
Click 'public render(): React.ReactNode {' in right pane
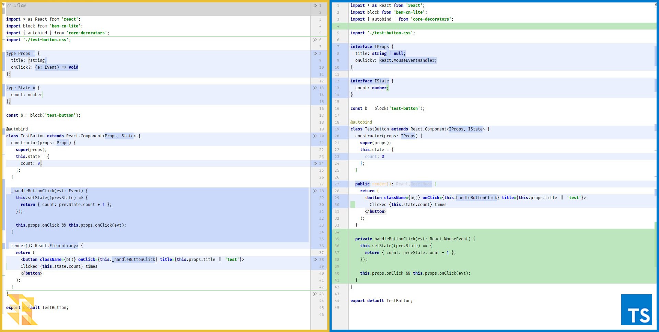click(396, 184)
